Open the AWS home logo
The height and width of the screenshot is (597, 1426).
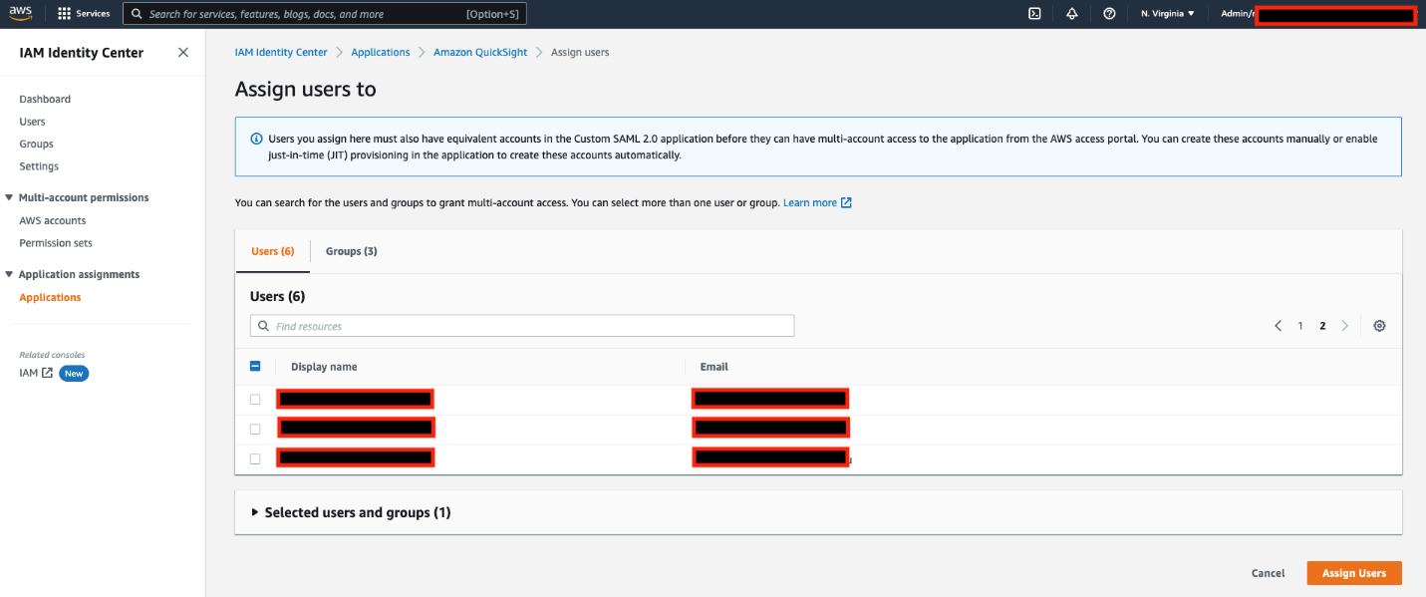(x=21, y=14)
